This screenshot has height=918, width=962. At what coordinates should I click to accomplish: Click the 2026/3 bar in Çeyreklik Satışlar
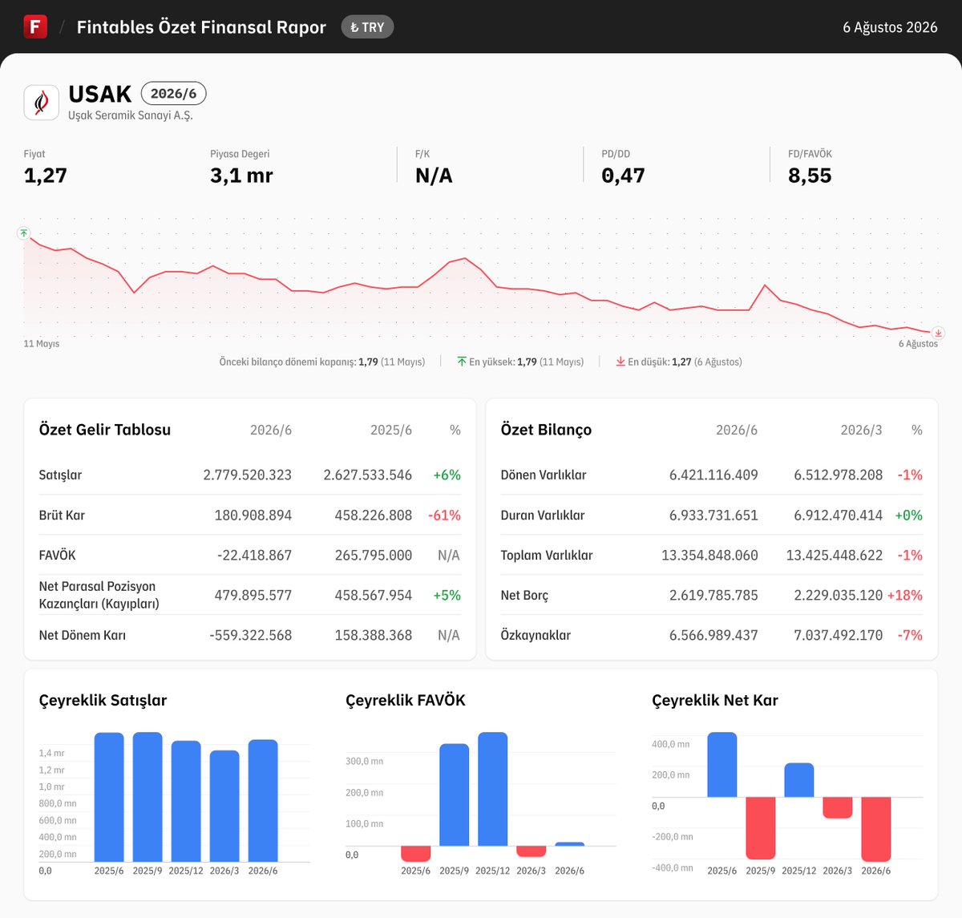(224, 806)
